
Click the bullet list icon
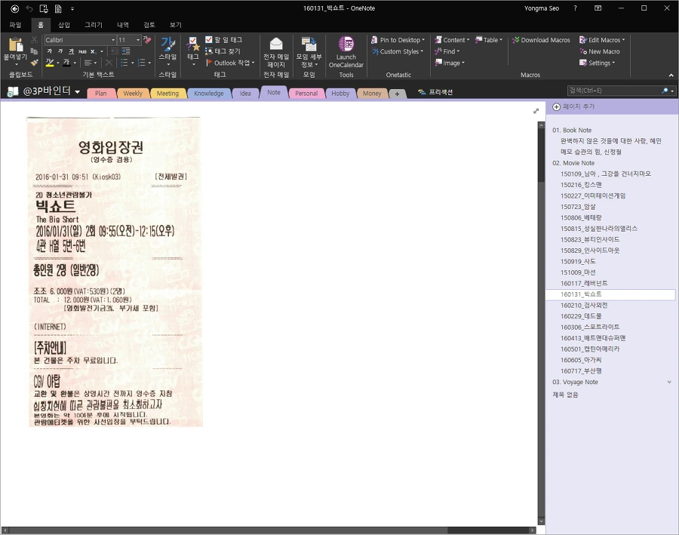[124, 63]
